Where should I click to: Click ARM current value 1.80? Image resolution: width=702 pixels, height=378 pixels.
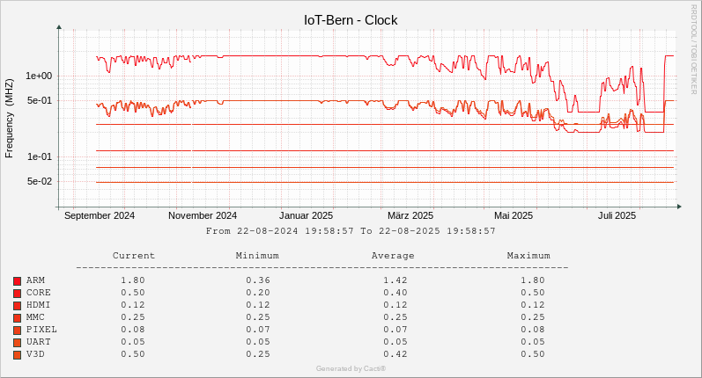133,280
